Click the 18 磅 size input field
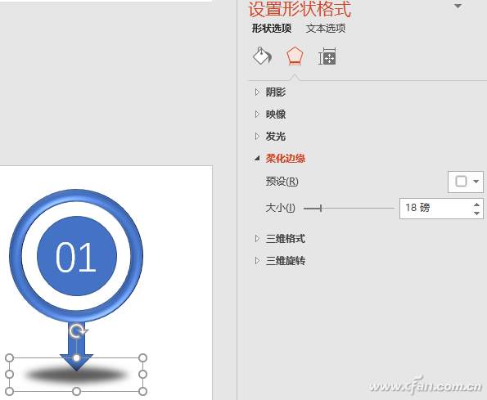Image resolution: width=487 pixels, height=400 pixels. point(435,209)
